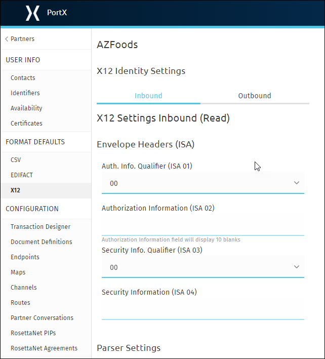Image resolution: width=325 pixels, height=359 pixels.
Task: Open the Channels page
Action: click(x=24, y=287)
